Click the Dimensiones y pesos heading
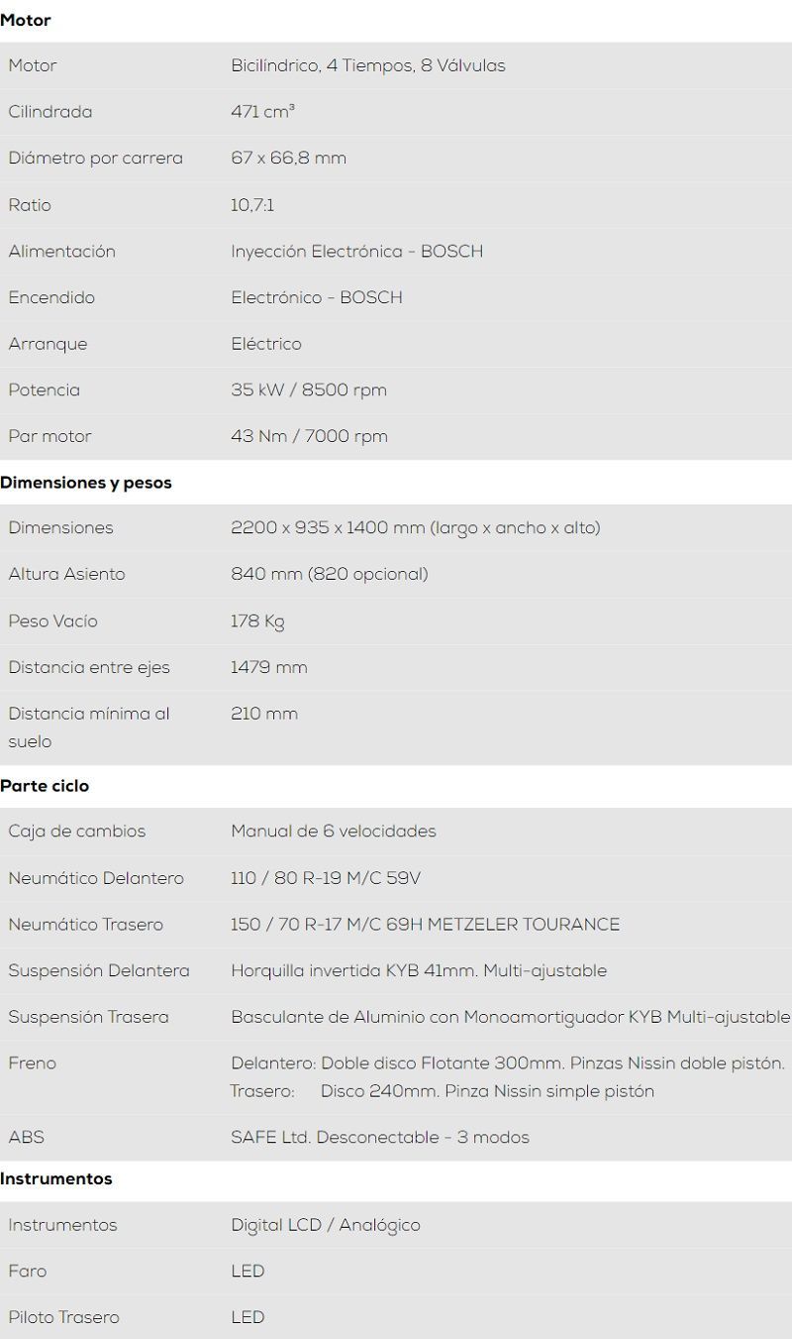Screen dimensions: 792x1339 [x=86, y=483]
